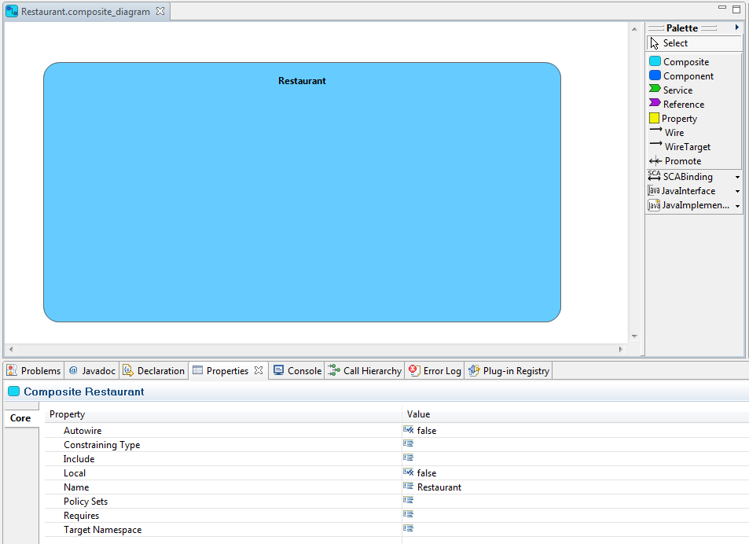Select the Local property row

pyautogui.click(x=396, y=472)
